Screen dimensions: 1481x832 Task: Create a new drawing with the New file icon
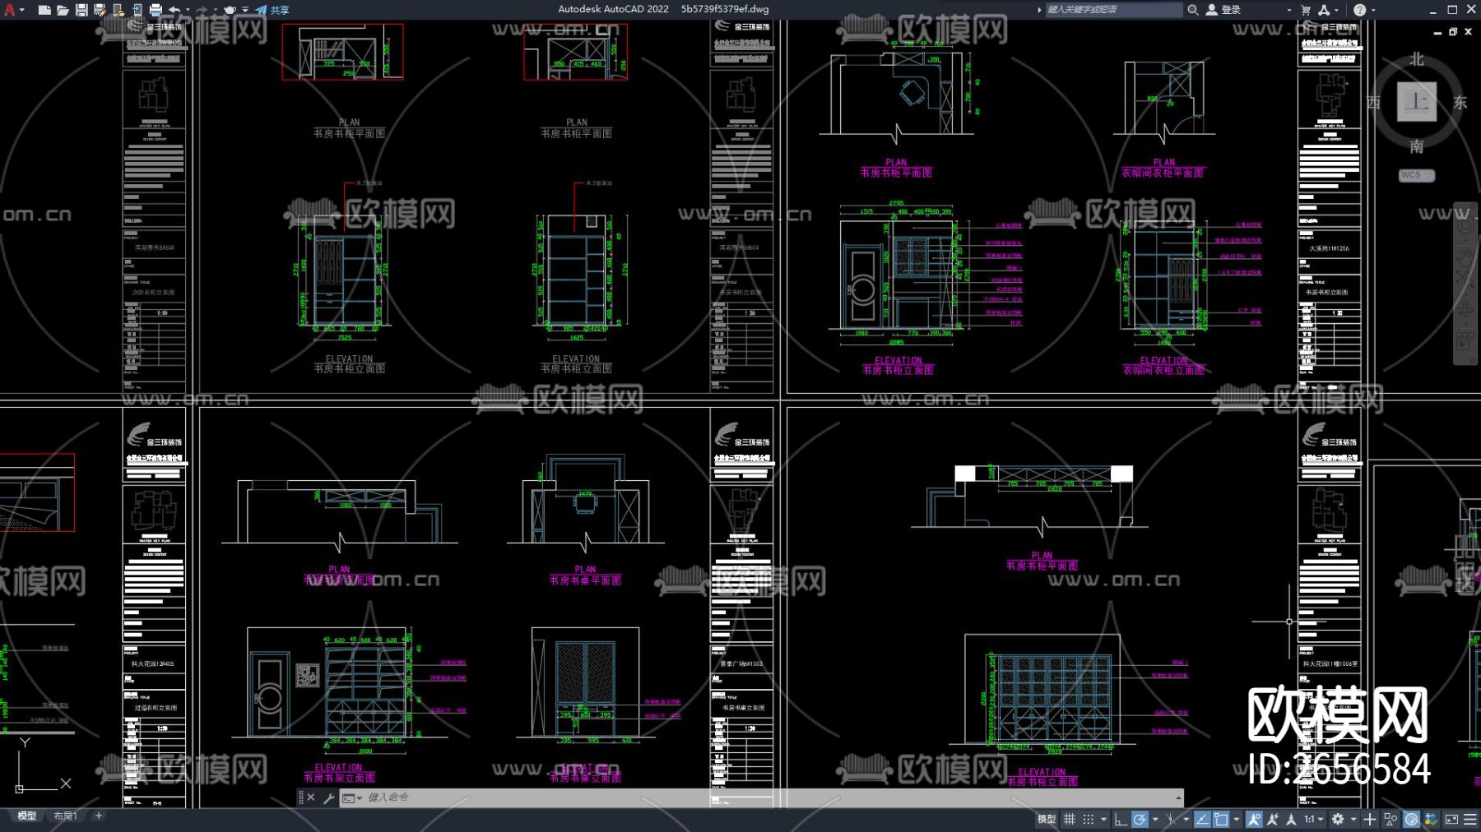[44, 10]
